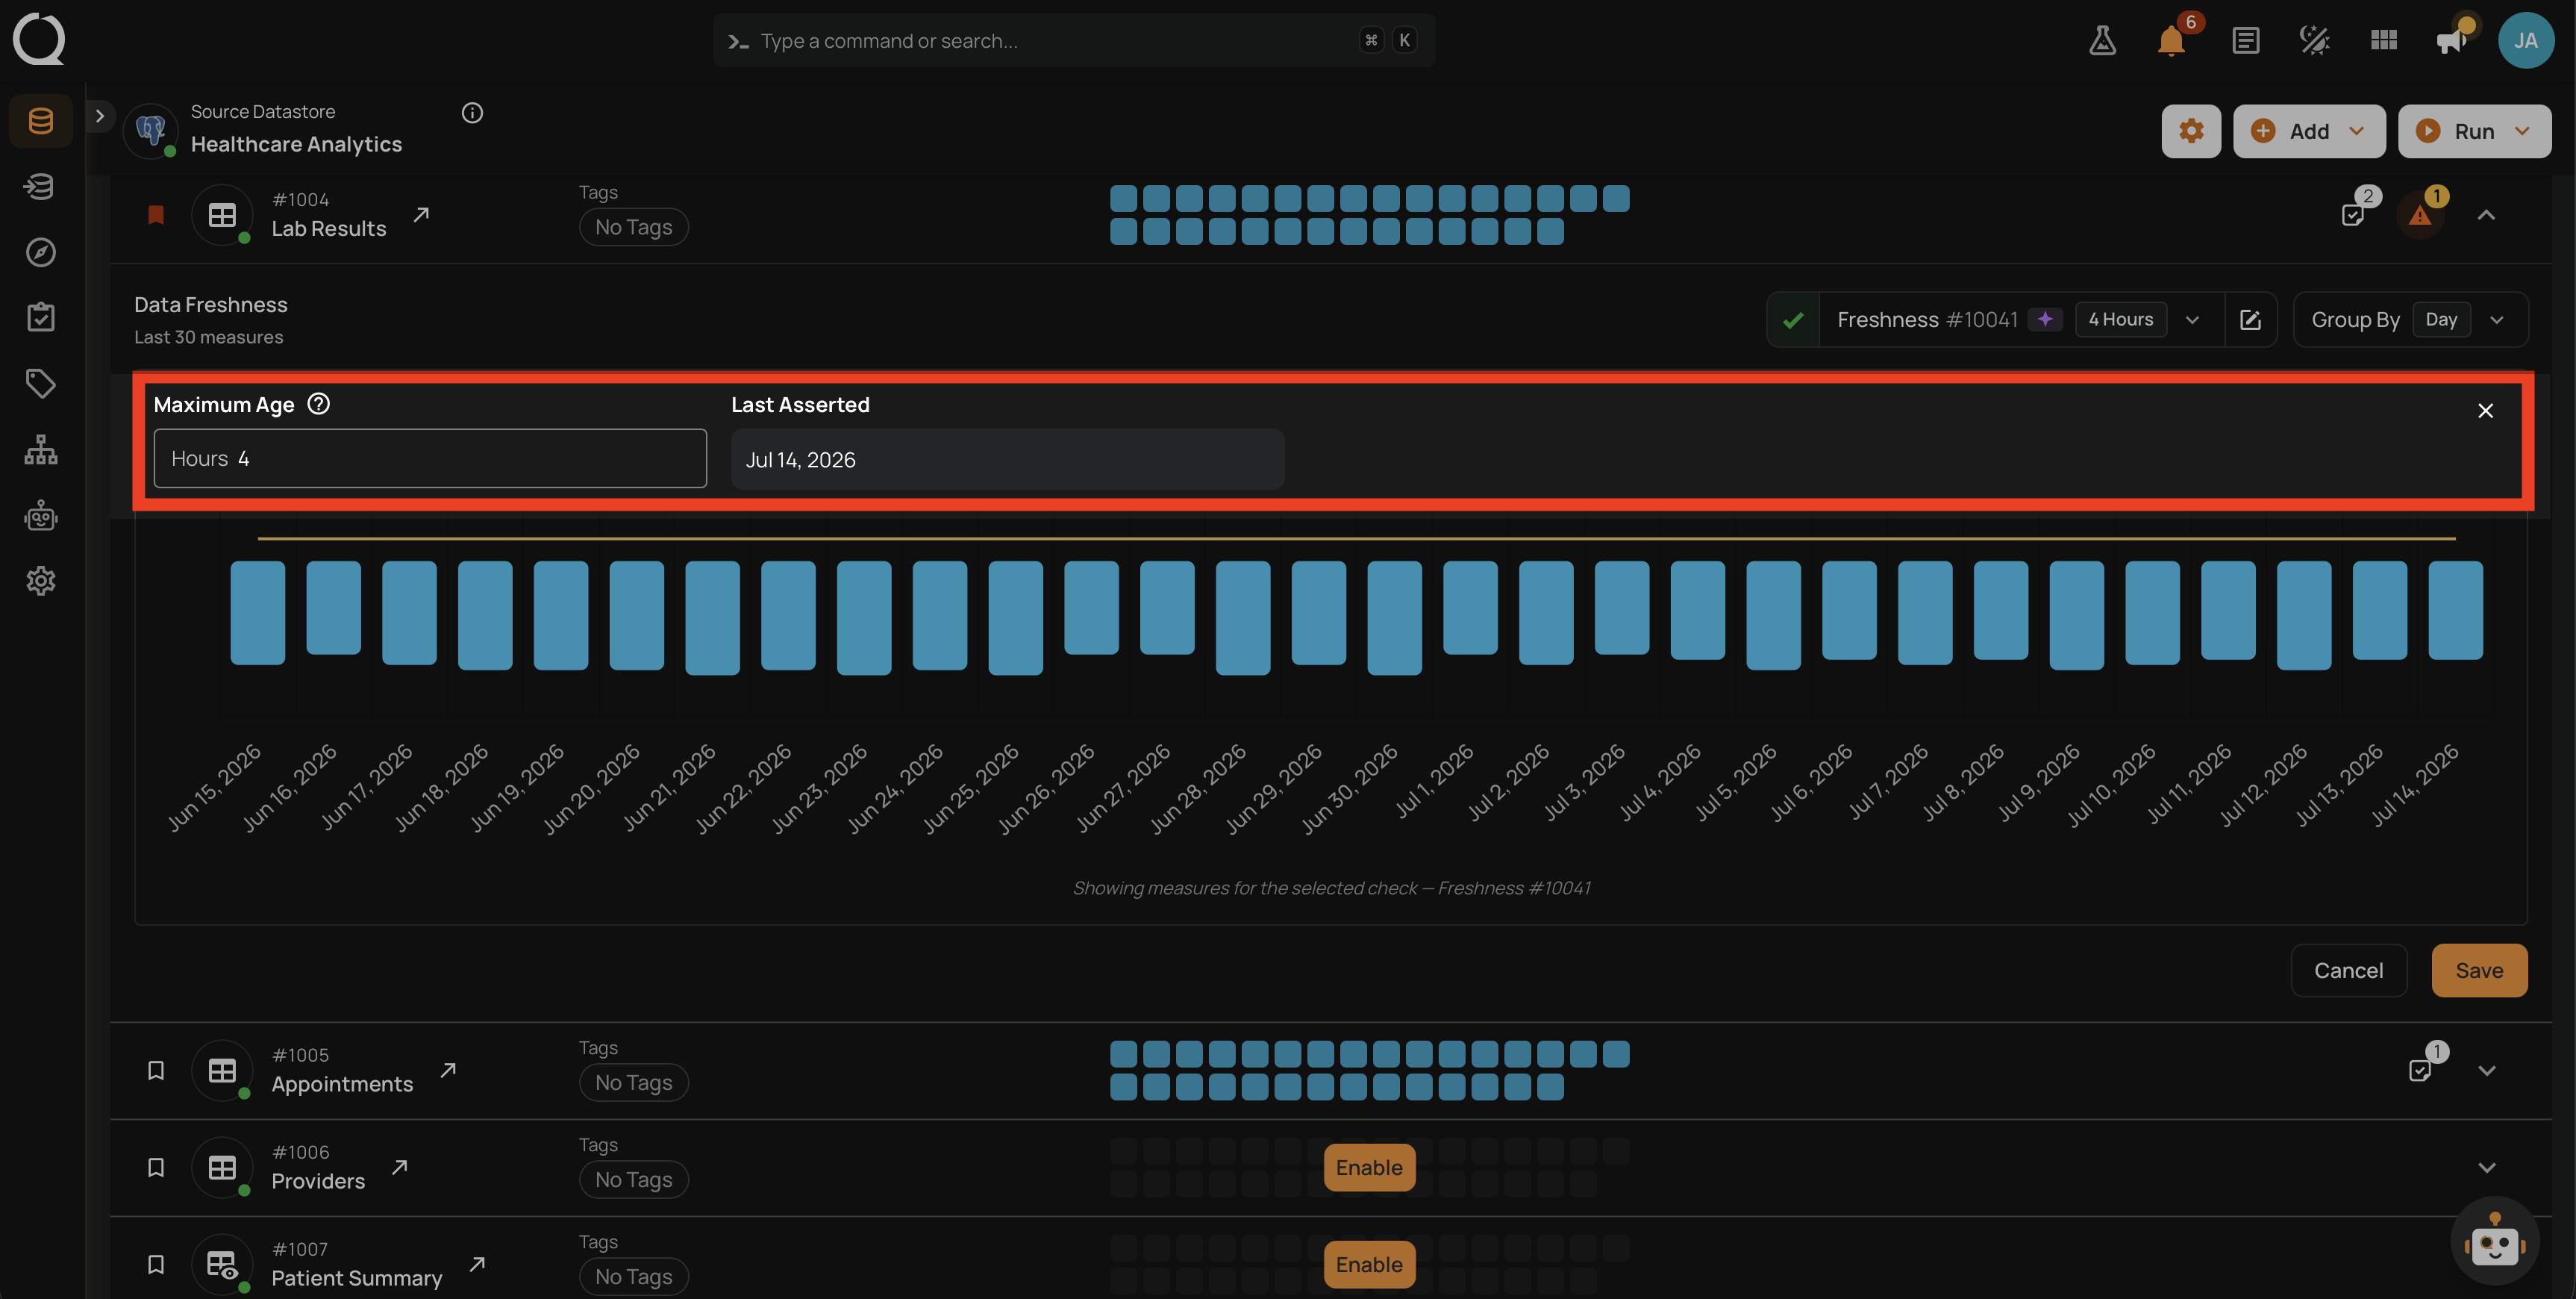The image size is (2576, 1299).
Task: Expand the Freshness check selector dropdown
Action: click(x=2192, y=320)
